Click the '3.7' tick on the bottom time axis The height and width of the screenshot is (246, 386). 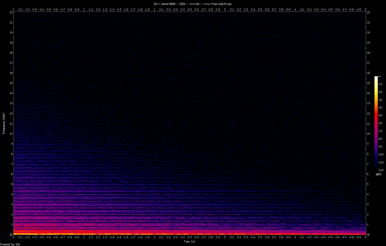pos(274,238)
